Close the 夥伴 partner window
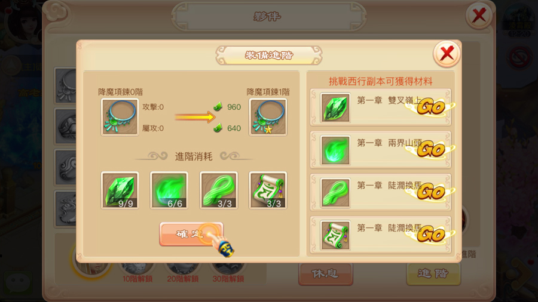The width and height of the screenshot is (538, 302). tap(479, 16)
